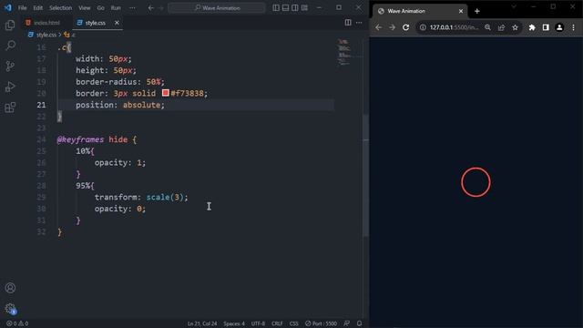This screenshot has width=583, height=328.
Task: Expand the overflow menu after Run
Action: [132, 7]
